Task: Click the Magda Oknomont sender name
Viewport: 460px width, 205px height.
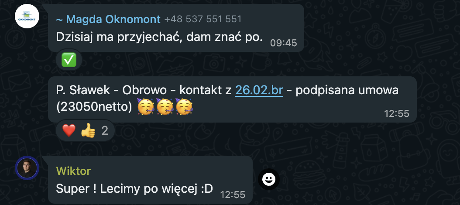Action: [108, 19]
